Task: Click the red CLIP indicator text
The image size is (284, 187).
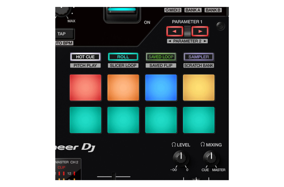Action: (62, 167)
